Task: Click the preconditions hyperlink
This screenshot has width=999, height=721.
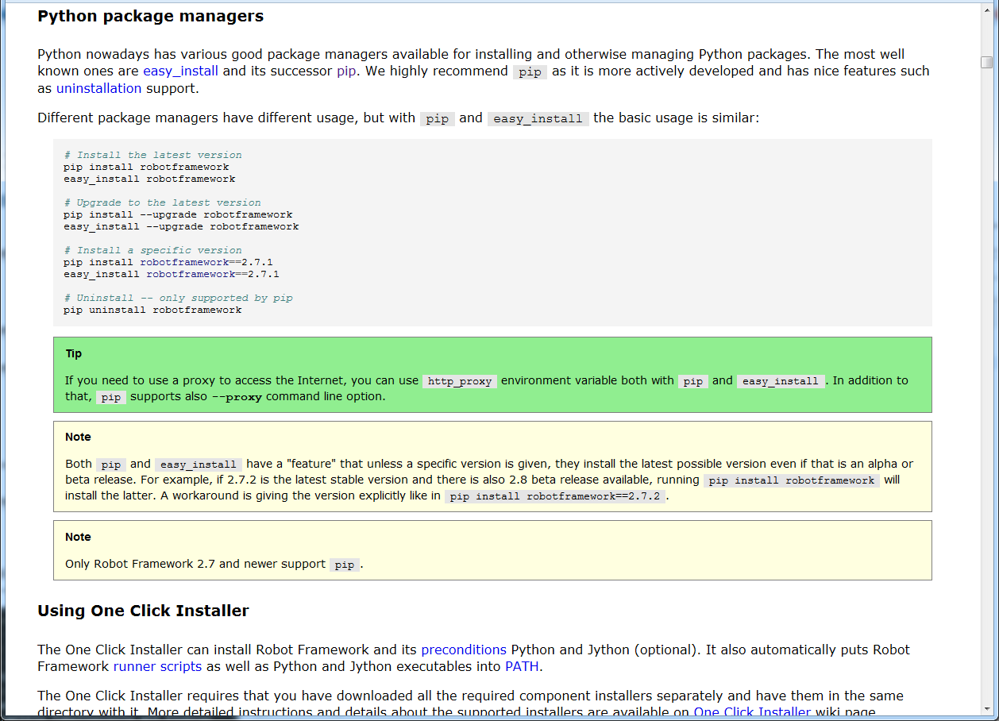Action: pyautogui.click(x=463, y=650)
